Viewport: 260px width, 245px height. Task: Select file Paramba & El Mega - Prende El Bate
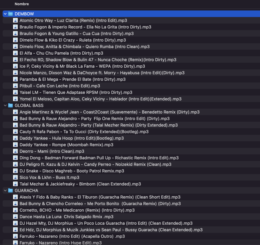click(x=72, y=79)
